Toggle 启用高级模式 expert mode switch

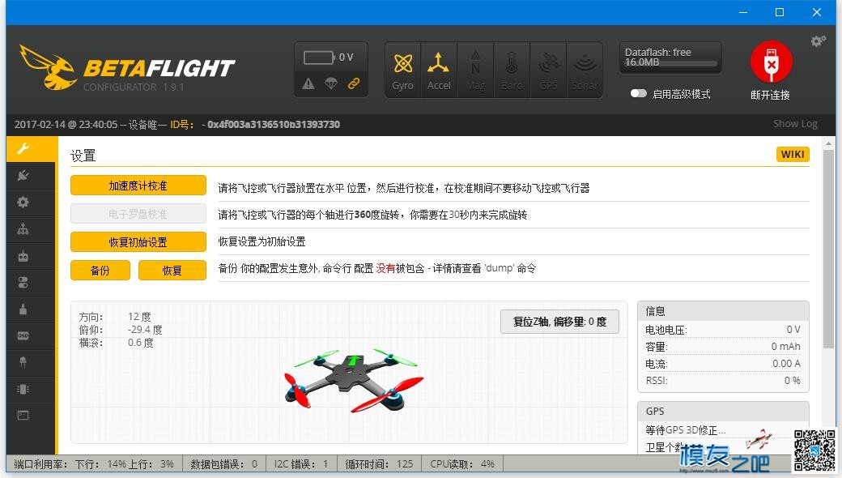pos(638,93)
